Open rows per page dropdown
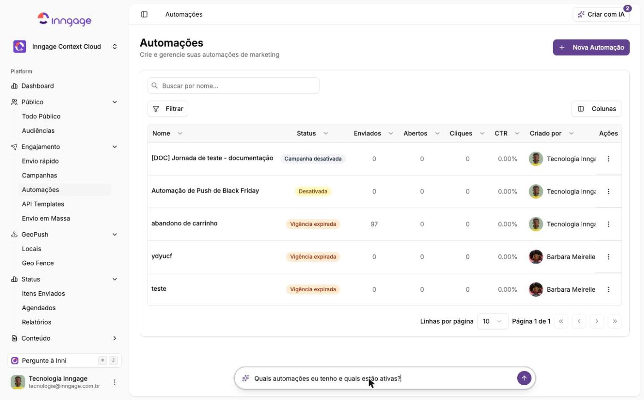 [x=493, y=321]
